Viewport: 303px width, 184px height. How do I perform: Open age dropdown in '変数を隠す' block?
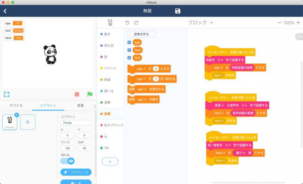142,100
